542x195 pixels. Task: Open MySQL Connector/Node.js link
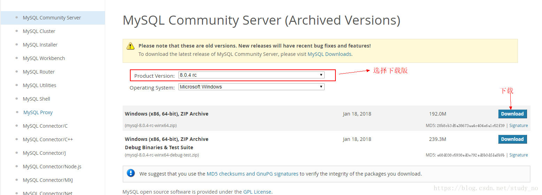pyautogui.click(x=52, y=167)
